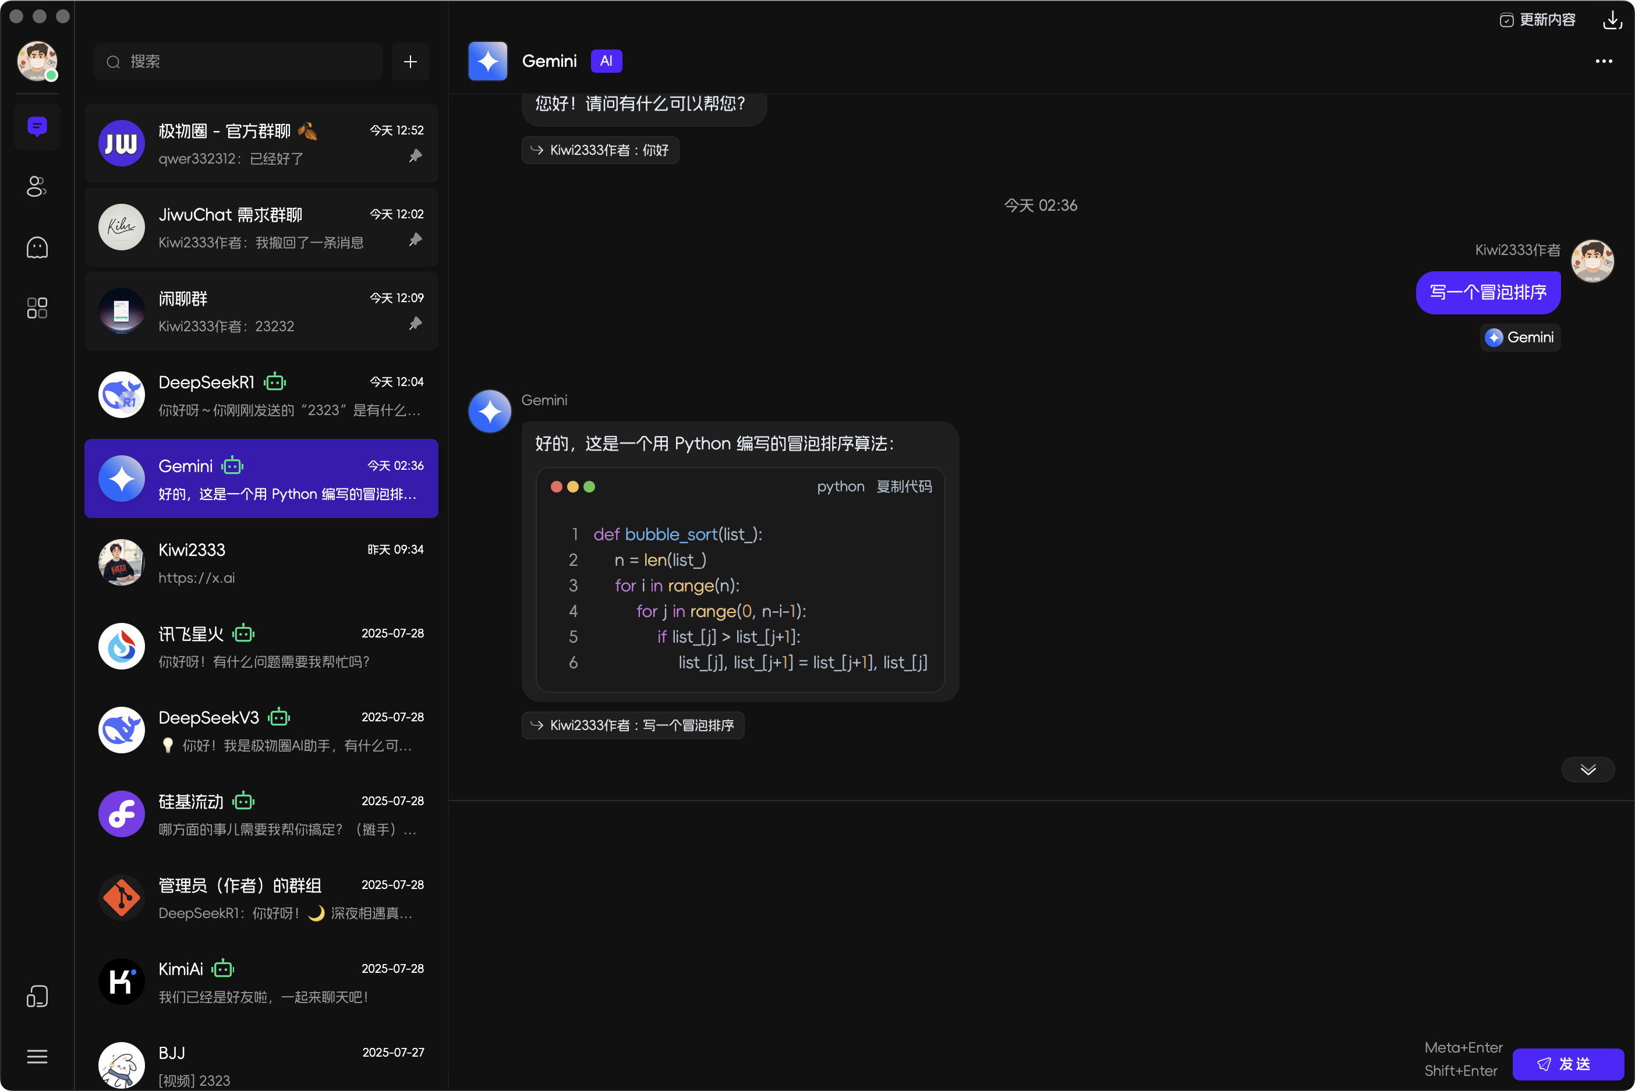The width and height of the screenshot is (1635, 1091).
Task: Open the DeepSeekV3 conversation
Action: pos(261,730)
